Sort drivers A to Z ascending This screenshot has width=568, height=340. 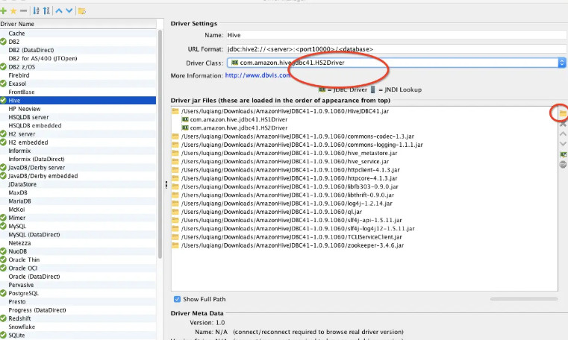[x=36, y=11]
